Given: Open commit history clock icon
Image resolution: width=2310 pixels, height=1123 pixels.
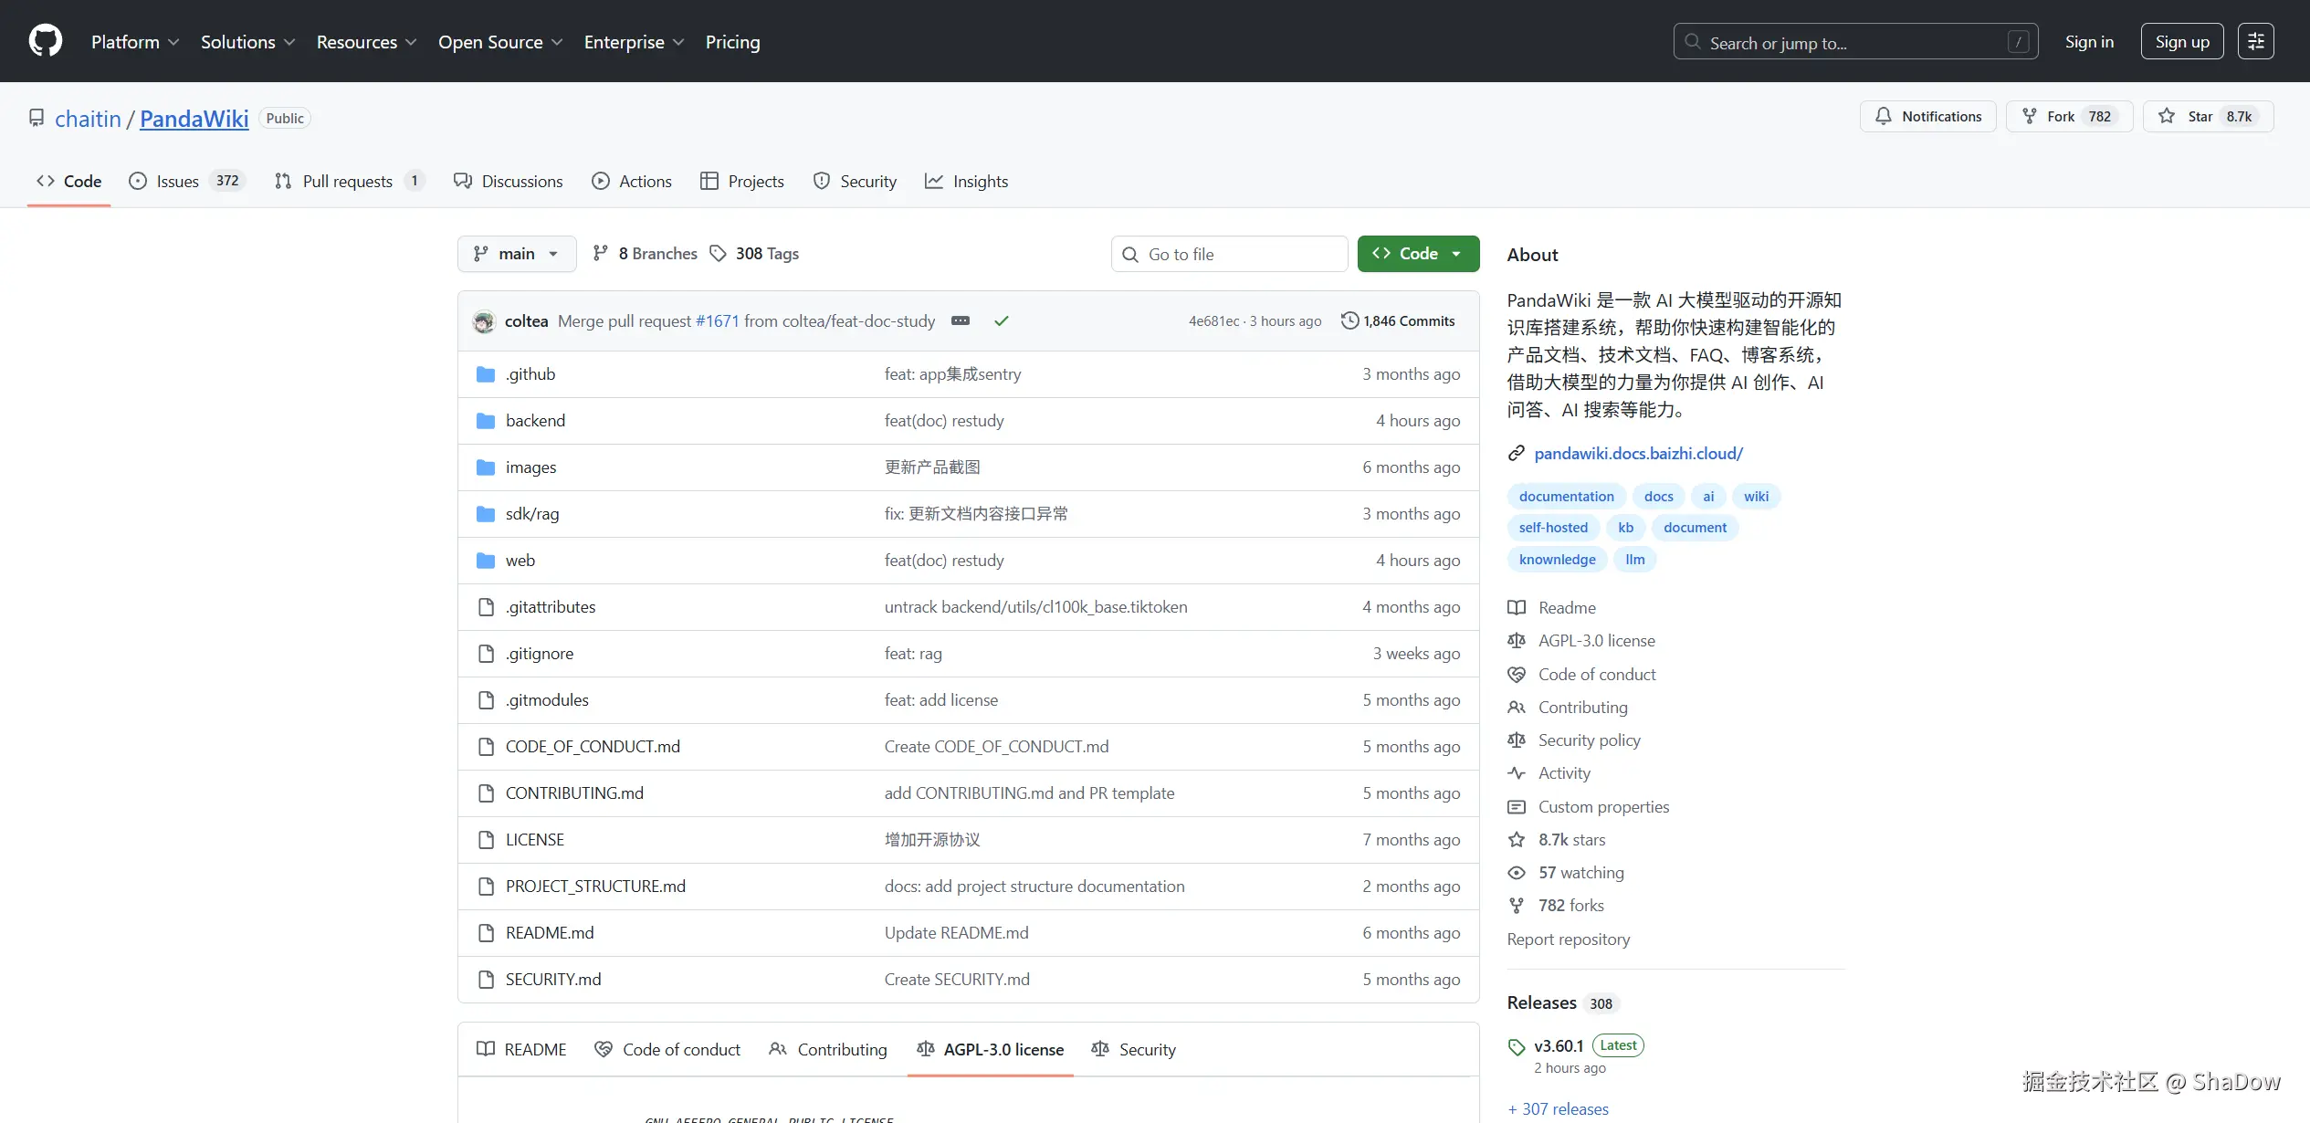Looking at the screenshot, I should (1349, 320).
